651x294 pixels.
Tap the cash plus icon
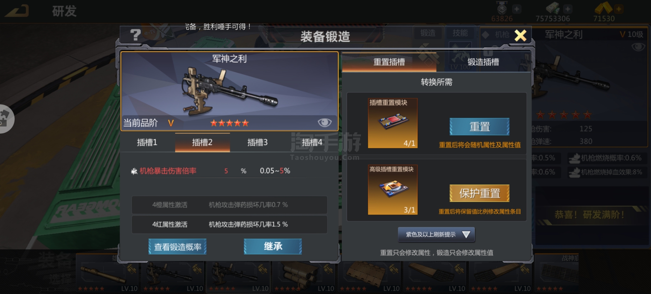click(568, 9)
